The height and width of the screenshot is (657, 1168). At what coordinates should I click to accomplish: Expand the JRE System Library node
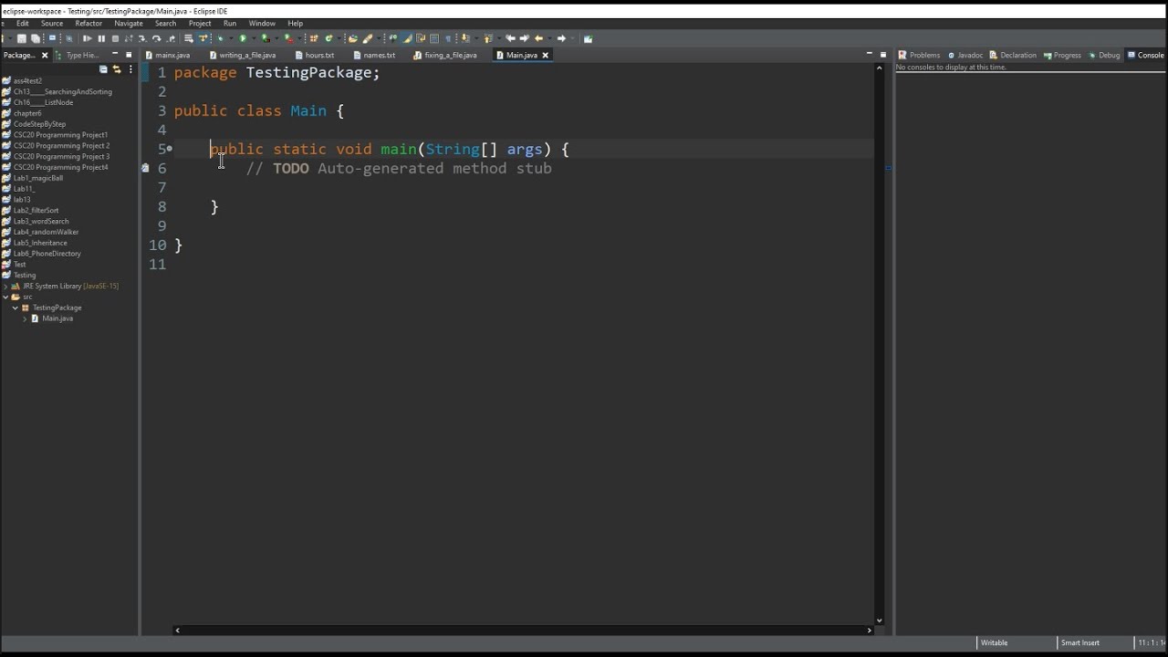5,287
